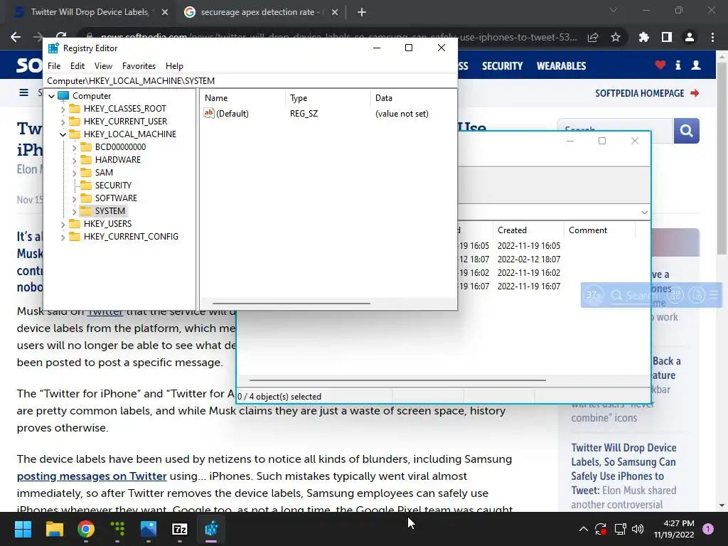This screenshot has height=546, width=728.
Task: Follow the posting messages on Twitter link
Action: [92, 476]
